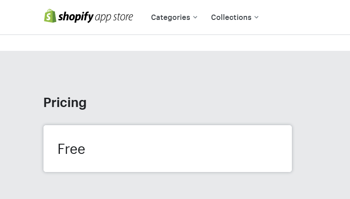Click the chevron arrow beside Collections
Image resolution: width=350 pixels, height=199 pixels.
(x=256, y=17)
